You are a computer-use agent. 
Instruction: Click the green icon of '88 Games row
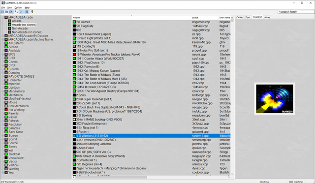click(x=74, y=22)
